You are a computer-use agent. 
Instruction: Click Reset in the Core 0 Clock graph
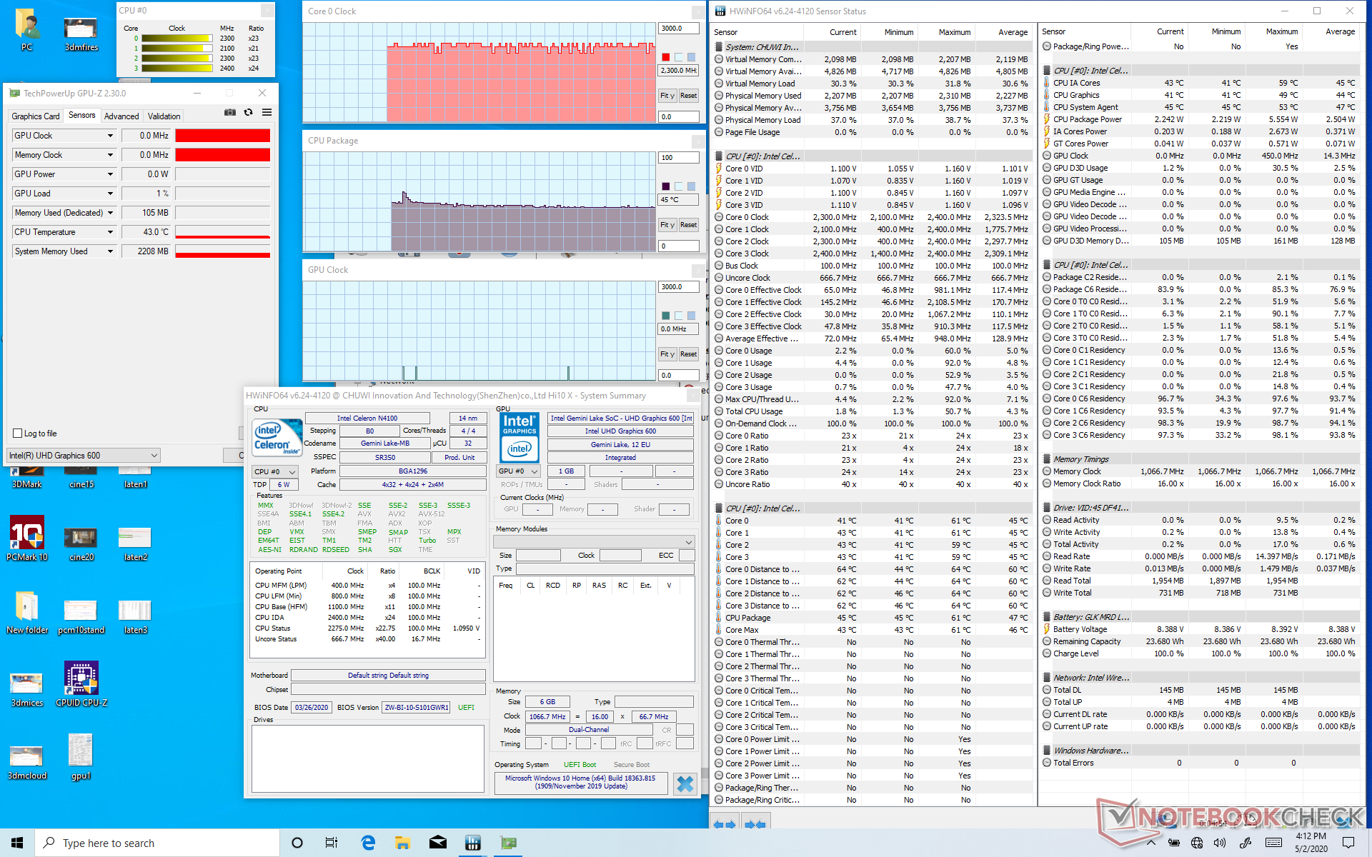click(688, 96)
